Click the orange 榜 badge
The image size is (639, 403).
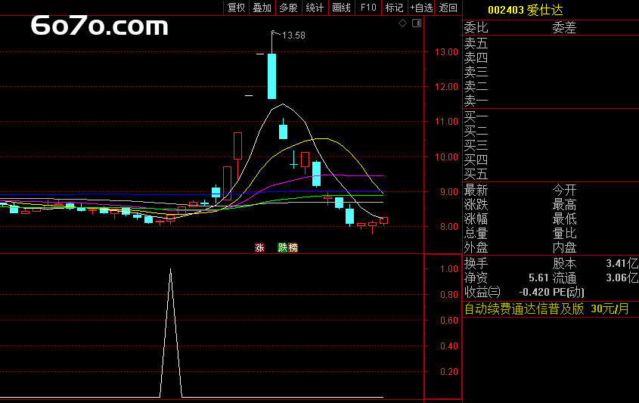click(x=293, y=247)
